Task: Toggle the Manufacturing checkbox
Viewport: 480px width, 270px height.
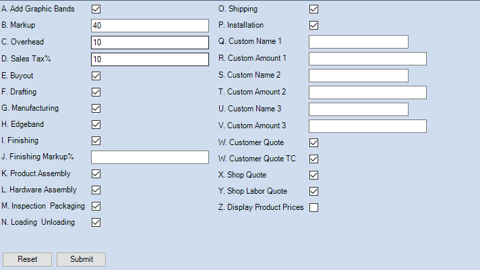Action: (x=96, y=108)
